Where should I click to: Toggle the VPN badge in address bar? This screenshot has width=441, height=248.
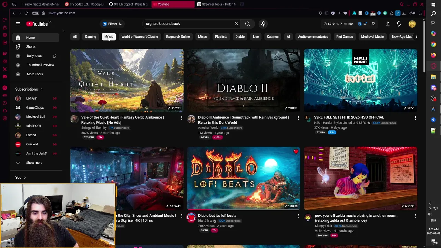pos(35,13)
